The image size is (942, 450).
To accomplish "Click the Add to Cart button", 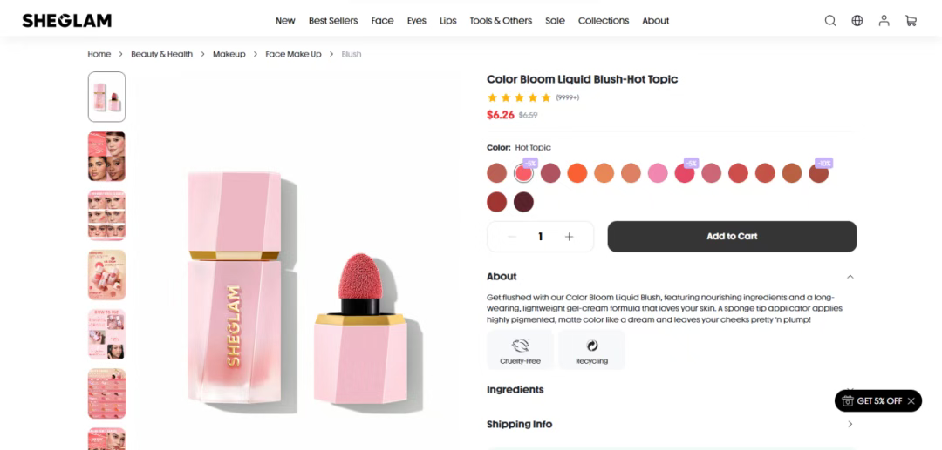I will click(x=732, y=237).
